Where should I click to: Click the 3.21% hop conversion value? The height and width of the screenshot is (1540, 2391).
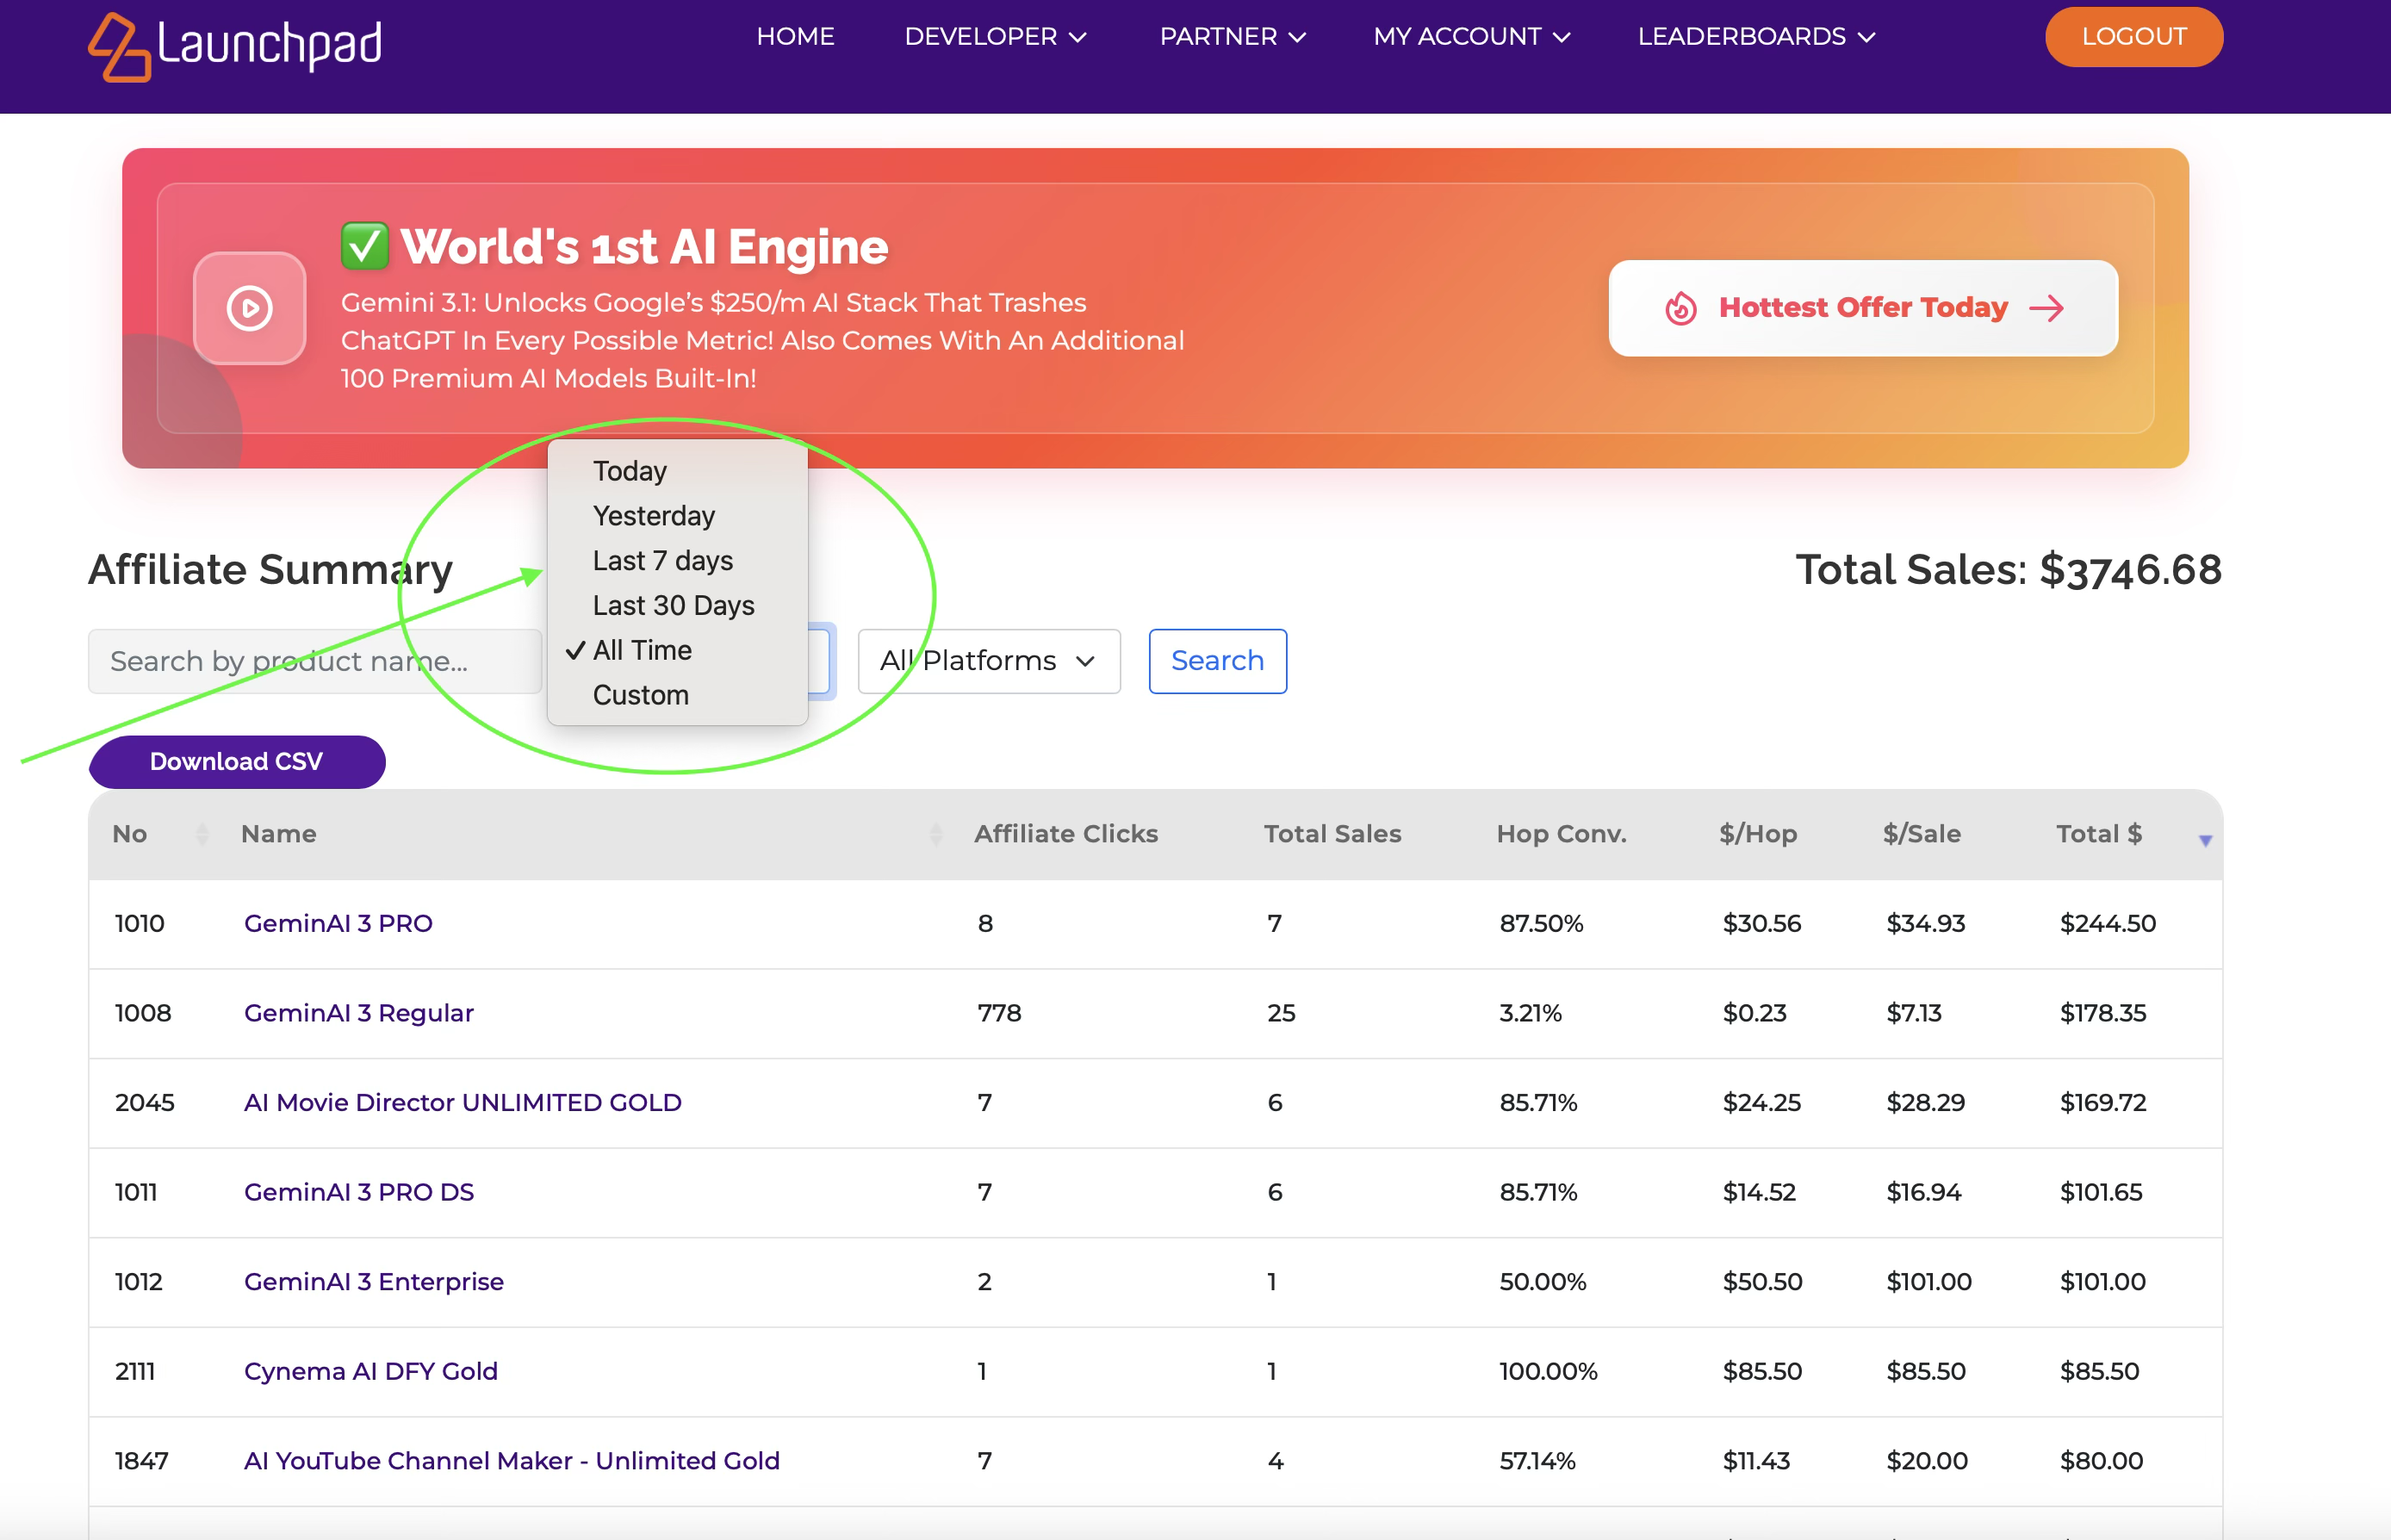click(1530, 1013)
